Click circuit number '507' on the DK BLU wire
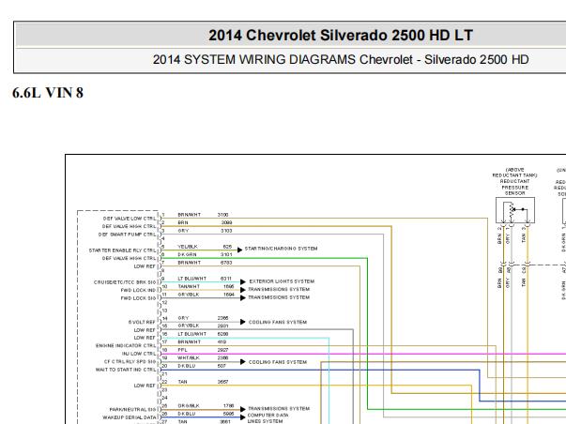The width and height of the screenshot is (566, 424). 222,366
